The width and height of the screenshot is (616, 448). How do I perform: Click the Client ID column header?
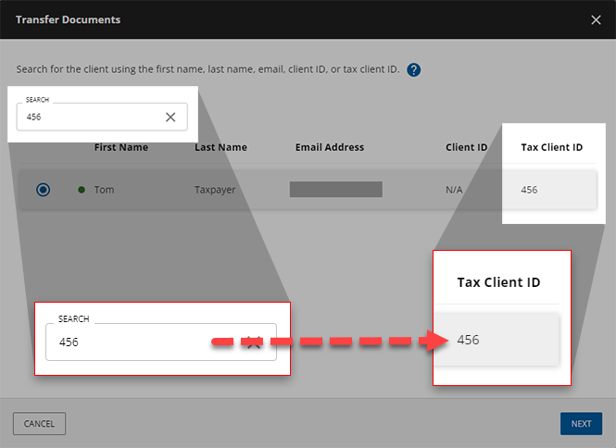tap(466, 147)
